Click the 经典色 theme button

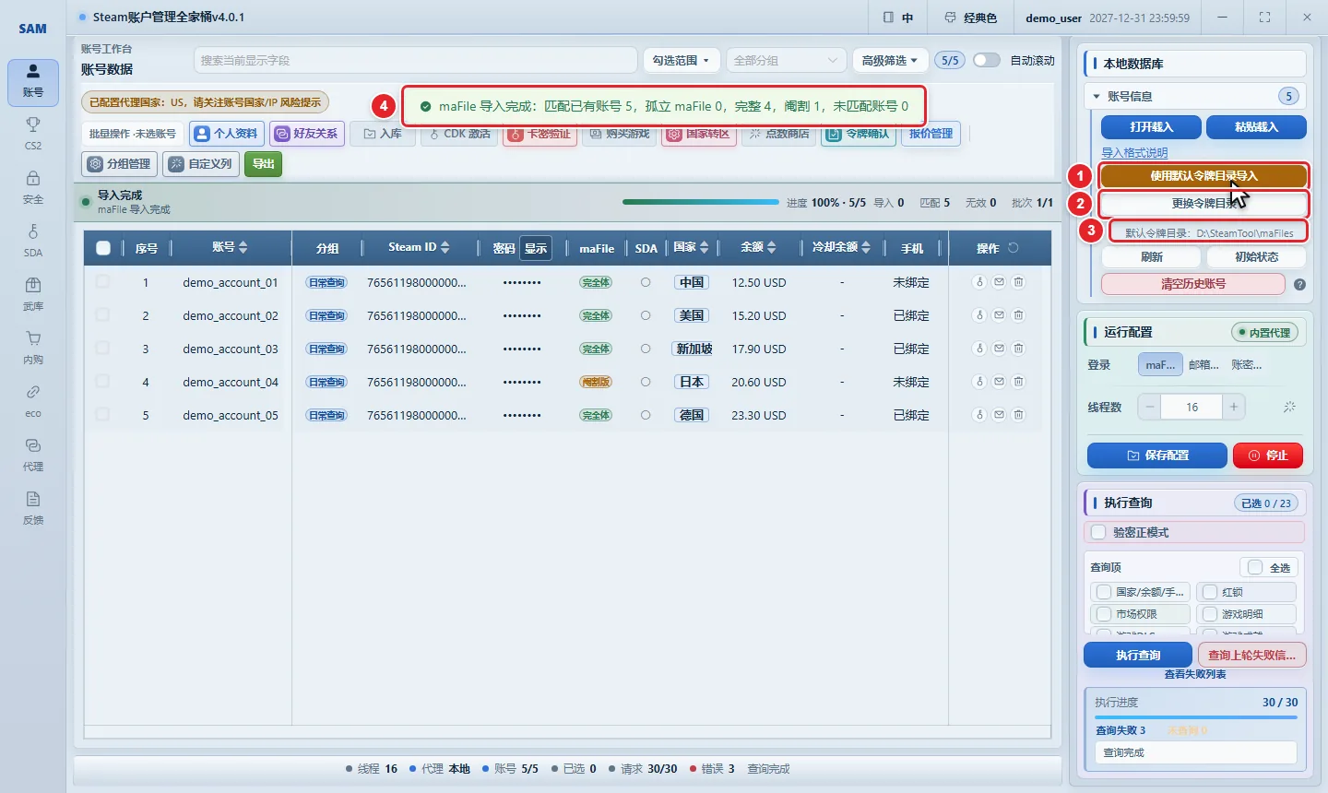[970, 18]
